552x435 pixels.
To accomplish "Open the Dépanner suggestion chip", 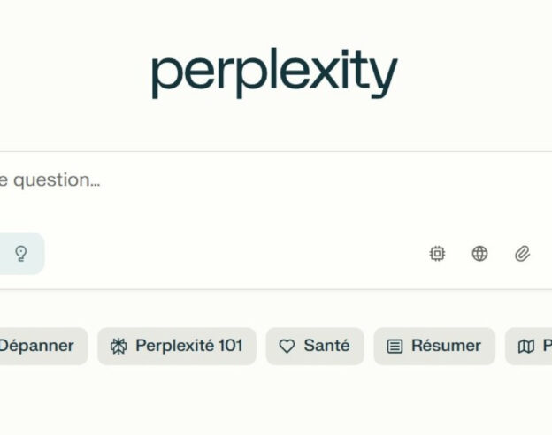I will point(43,346).
